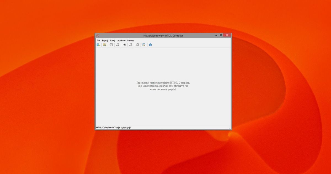Open the Buduj menu
331x174 pixels.
click(x=112, y=41)
